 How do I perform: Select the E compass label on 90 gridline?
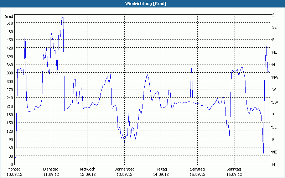pyautogui.click(x=273, y=140)
